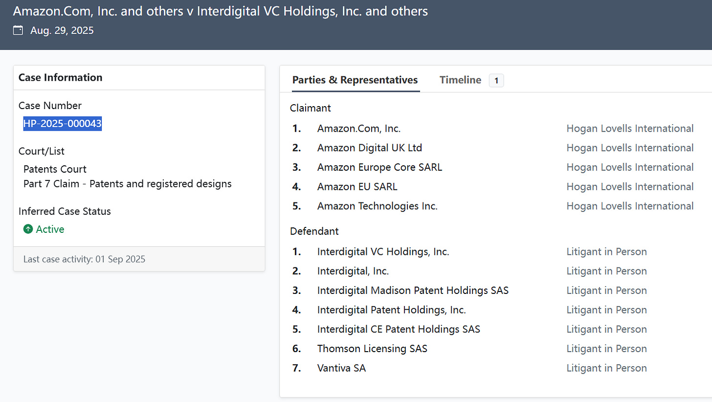The image size is (712, 402).
Task: Click claimant Amazon.Com, Inc.
Action: click(x=359, y=129)
